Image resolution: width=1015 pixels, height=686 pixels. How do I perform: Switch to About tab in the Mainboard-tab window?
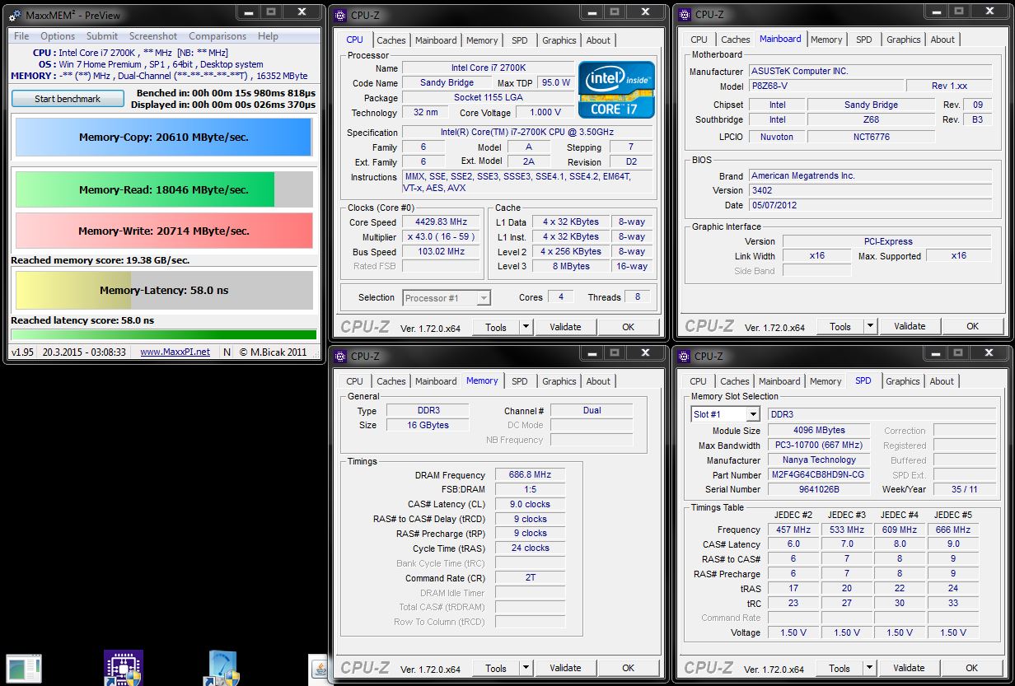point(942,40)
